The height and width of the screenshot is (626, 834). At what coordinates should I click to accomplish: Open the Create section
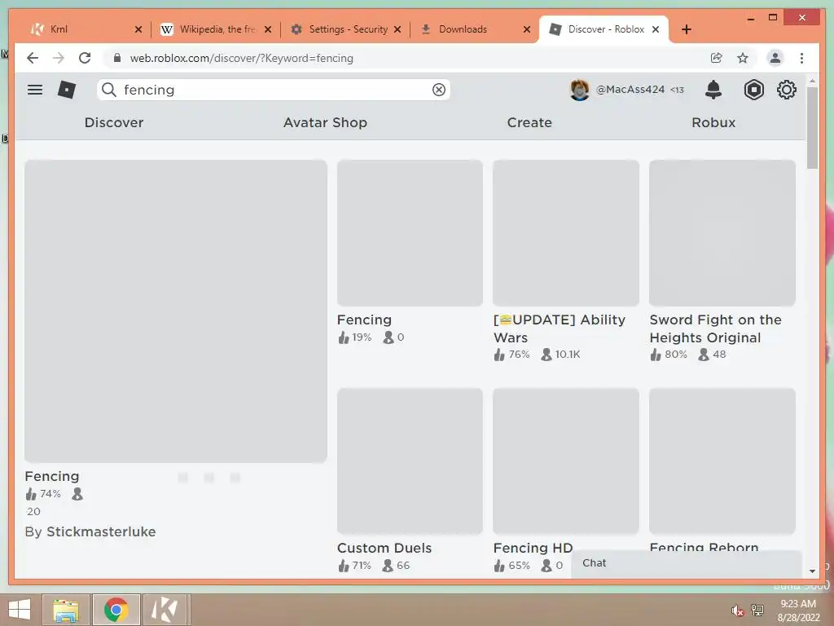(529, 122)
